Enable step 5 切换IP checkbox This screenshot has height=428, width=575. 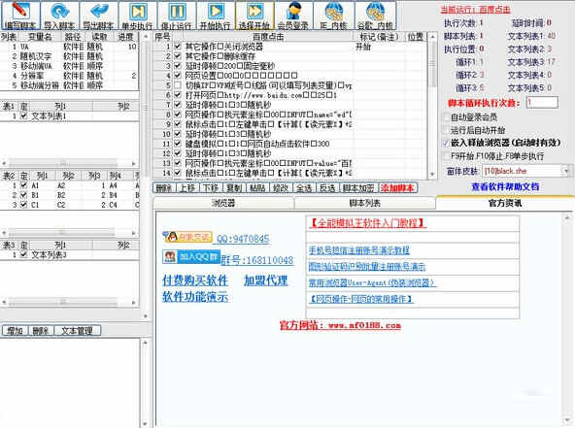[178, 85]
